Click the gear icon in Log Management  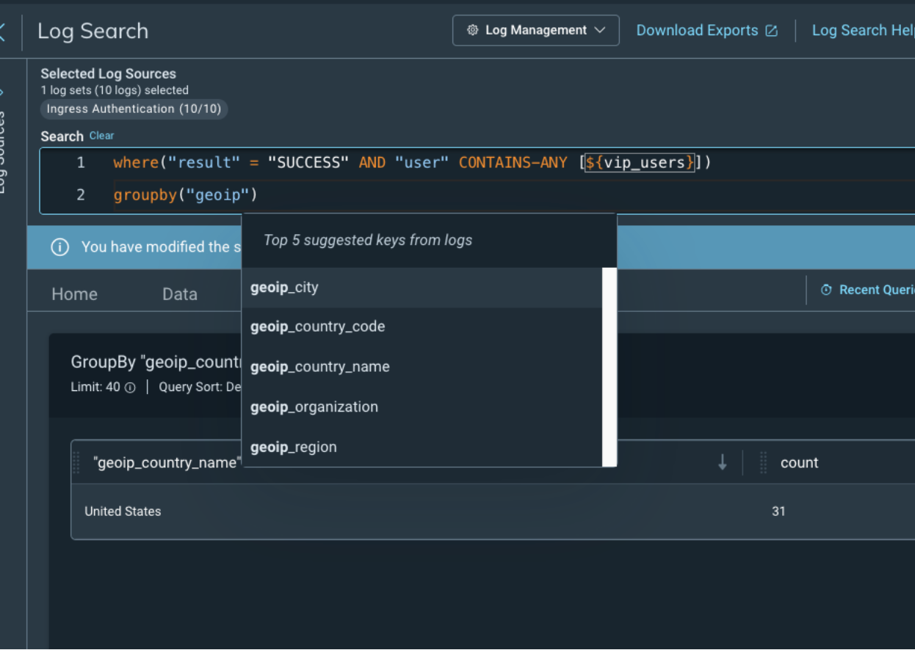[x=472, y=31]
